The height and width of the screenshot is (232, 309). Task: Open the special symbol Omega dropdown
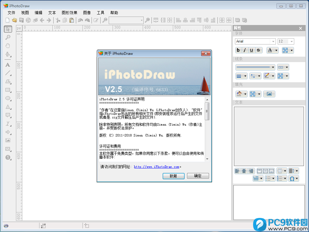(x=293, y=179)
